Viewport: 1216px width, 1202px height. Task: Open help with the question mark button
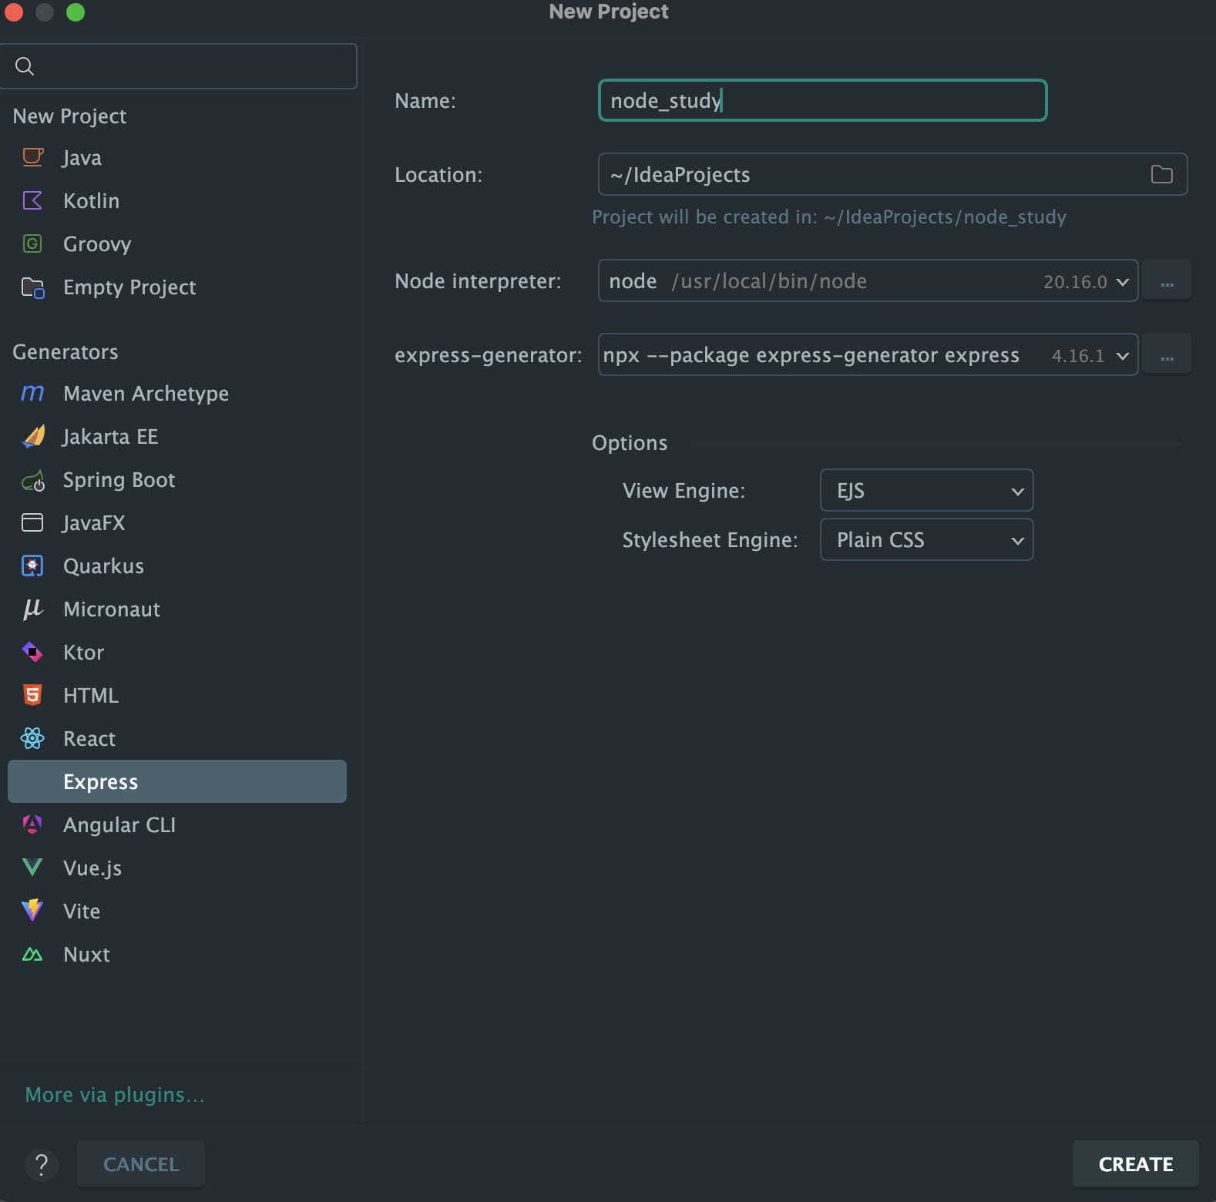[42, 1164]
